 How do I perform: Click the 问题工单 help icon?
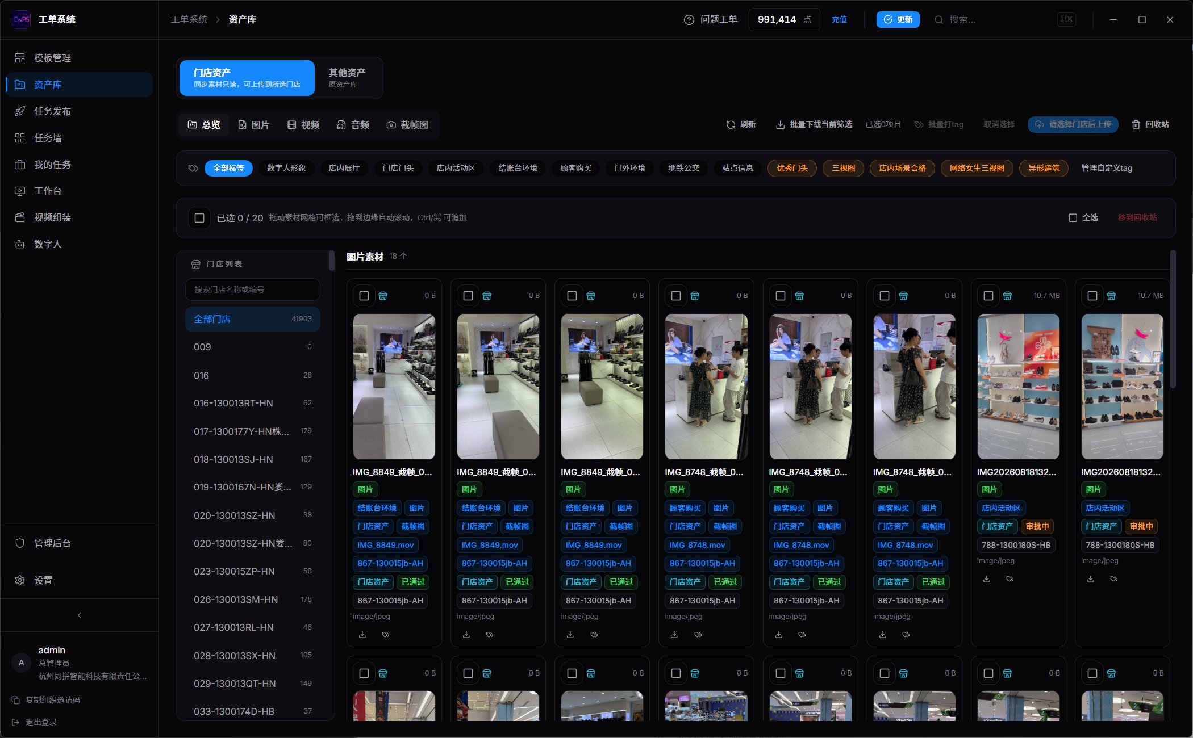[689, 20]
